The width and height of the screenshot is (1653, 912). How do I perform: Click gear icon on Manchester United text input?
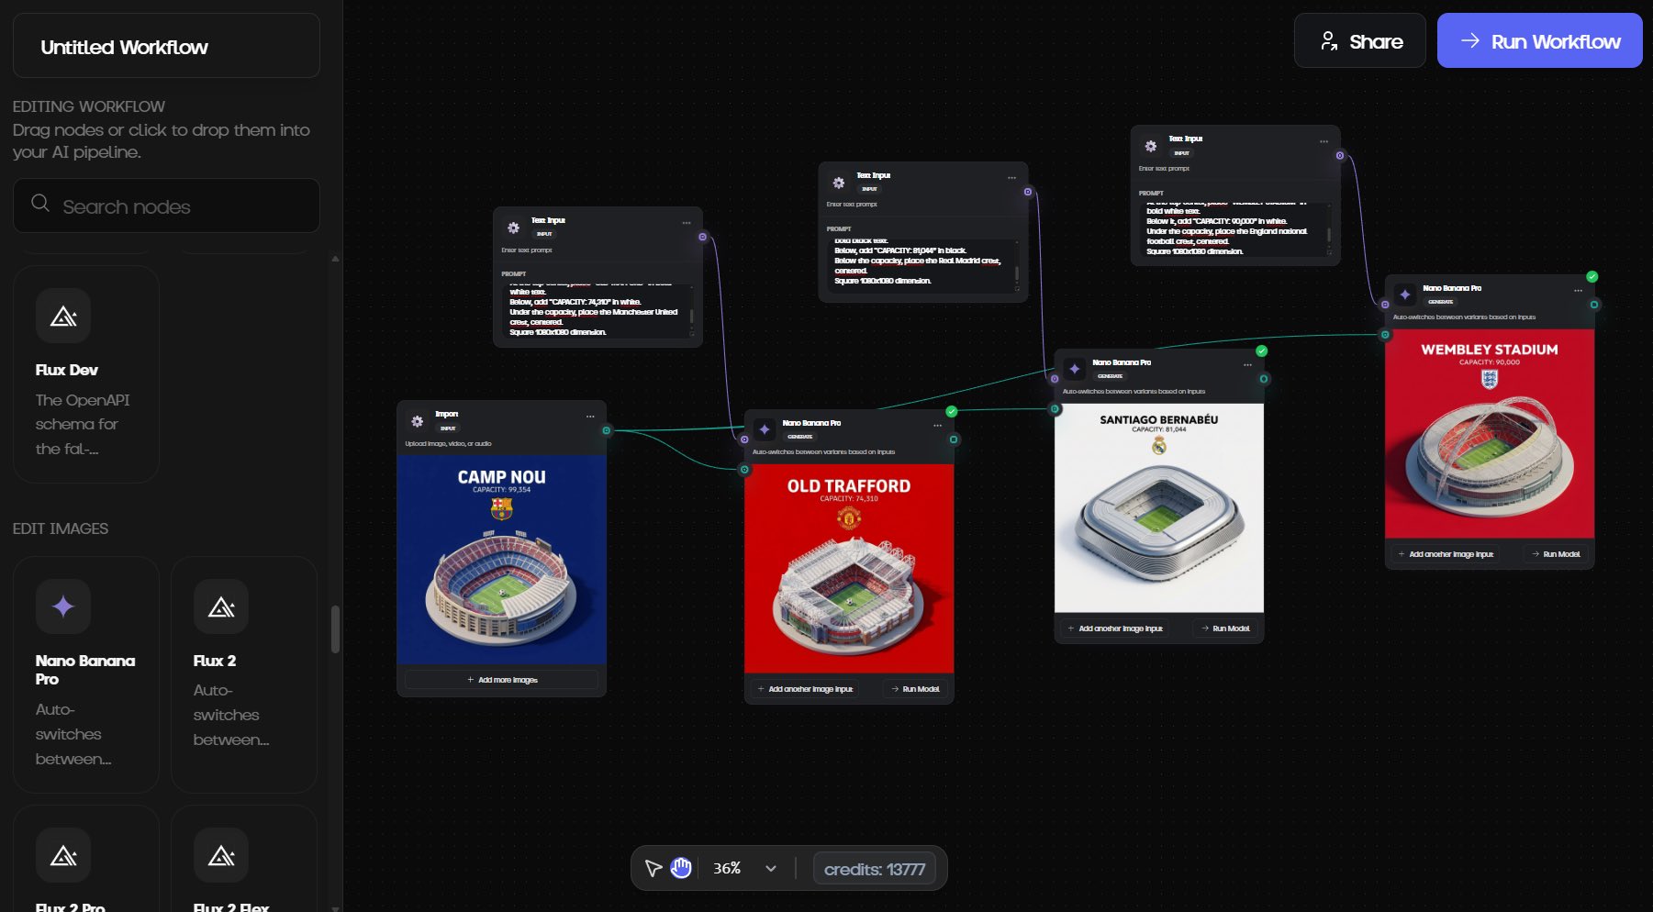514,228
